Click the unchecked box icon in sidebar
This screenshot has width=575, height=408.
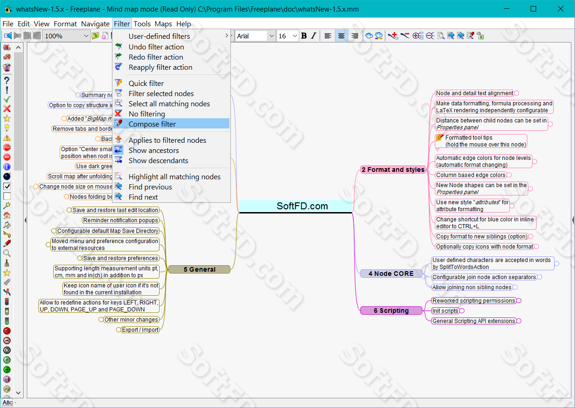point(7,196)
